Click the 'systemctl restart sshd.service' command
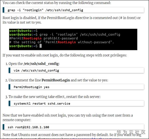This screenshot has height=139, width=149. tap(42, 104)
